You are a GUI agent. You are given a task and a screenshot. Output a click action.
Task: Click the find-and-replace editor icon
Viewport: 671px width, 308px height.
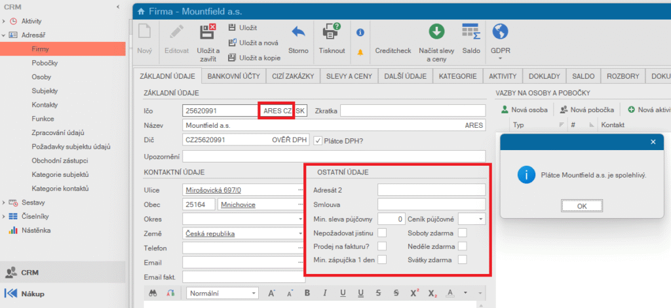(x=171, y=294)
